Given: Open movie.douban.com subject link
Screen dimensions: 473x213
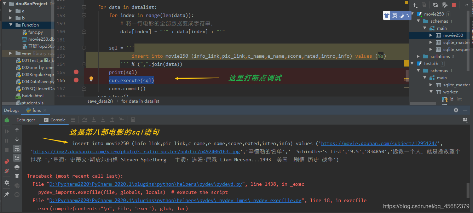Looking at the screenshot, I should [379, 144].
